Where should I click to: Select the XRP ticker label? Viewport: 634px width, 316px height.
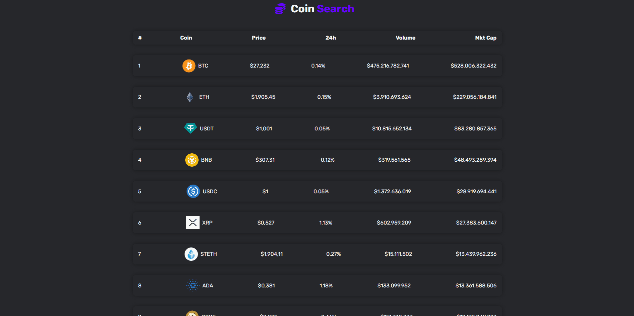(207, 223)
